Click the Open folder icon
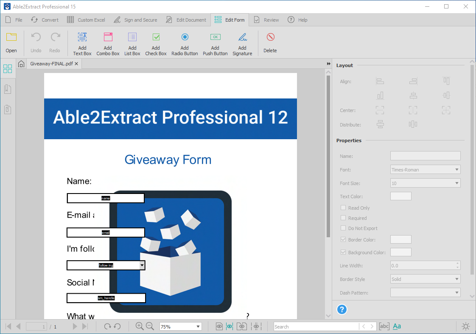Image resolution: width=476 pixels, height=334 pixels. point(11,37)
